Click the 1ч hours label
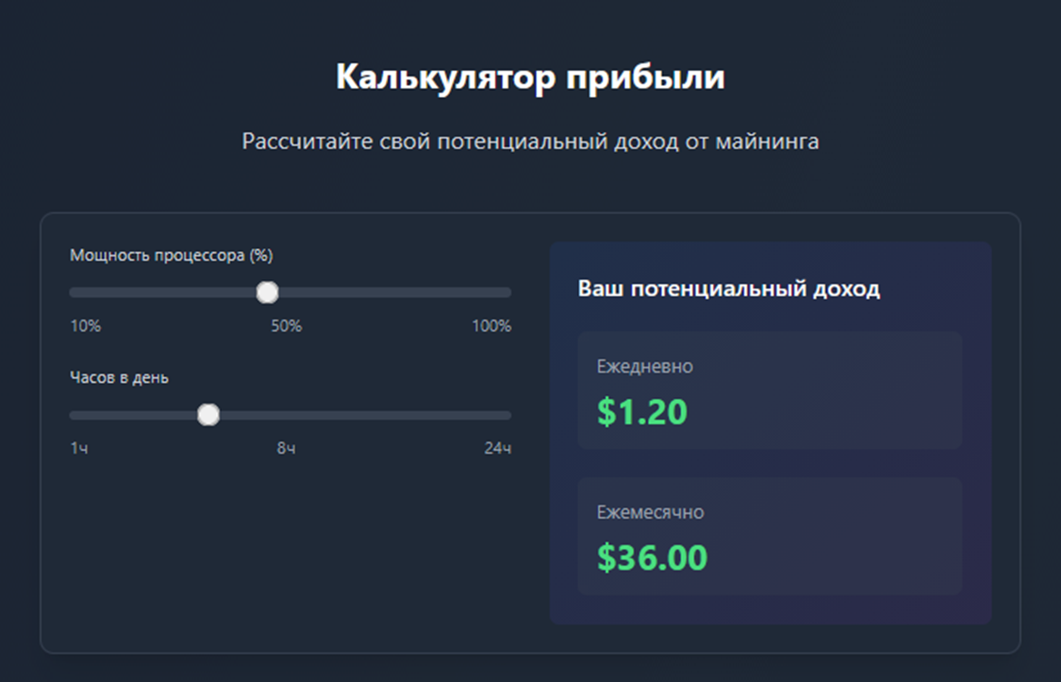Image resolution: width=1061 pixels, height=682 pixels. pyautogui.click(x=79, y=448)
